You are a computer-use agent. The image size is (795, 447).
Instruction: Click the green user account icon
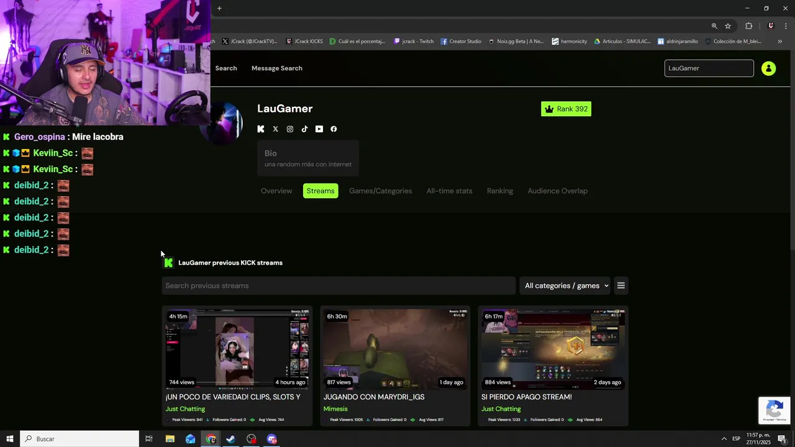click(x=768, y=68)
